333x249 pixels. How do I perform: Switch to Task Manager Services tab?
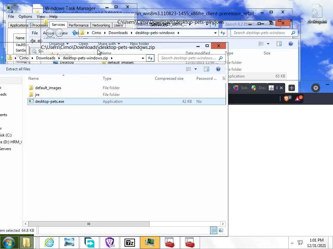(58, 25)
